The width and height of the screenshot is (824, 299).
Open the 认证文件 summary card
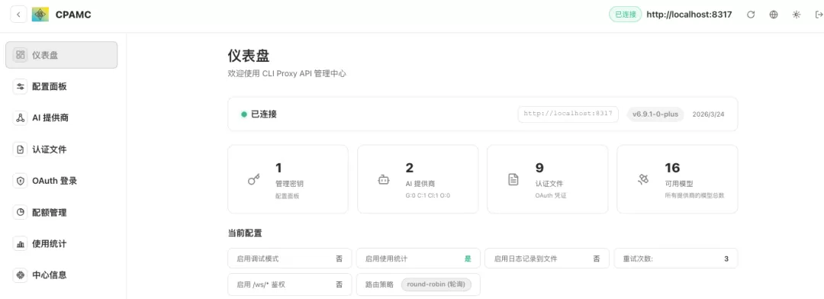click(x=548, y=179)
